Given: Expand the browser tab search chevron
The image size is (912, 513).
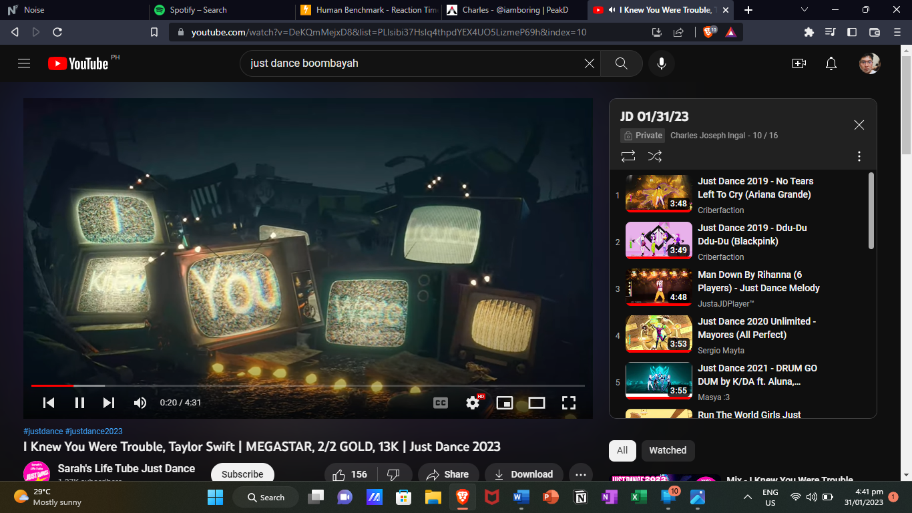Looking at the screenshot, I should 805,10.
